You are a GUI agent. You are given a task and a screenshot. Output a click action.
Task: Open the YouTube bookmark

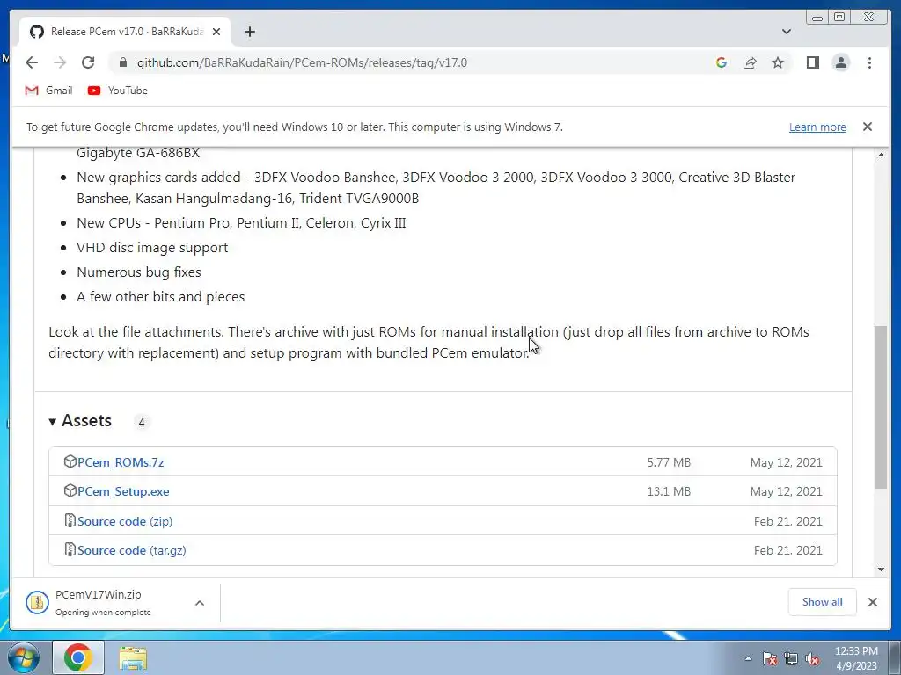[x=117, y=91]
